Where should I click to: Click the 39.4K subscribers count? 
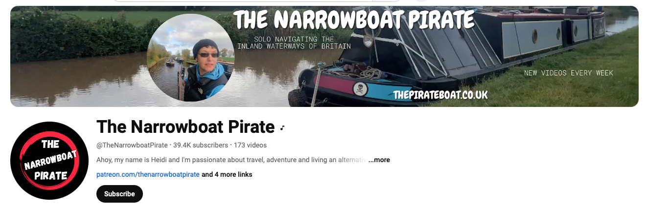pos(201,145)
